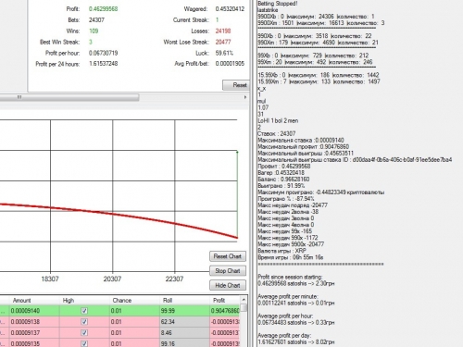Click the log line 'LoHI 1 bol 2 men'
The height and width of the screenshot is (347, 463).
278,120
